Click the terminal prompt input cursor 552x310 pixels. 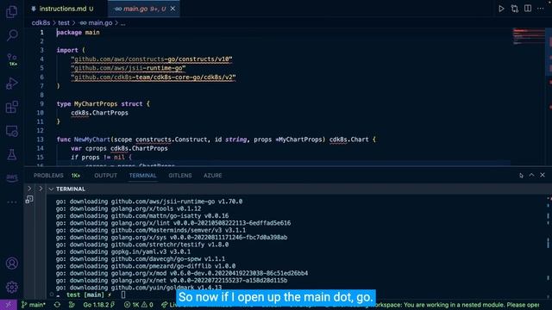123,294
